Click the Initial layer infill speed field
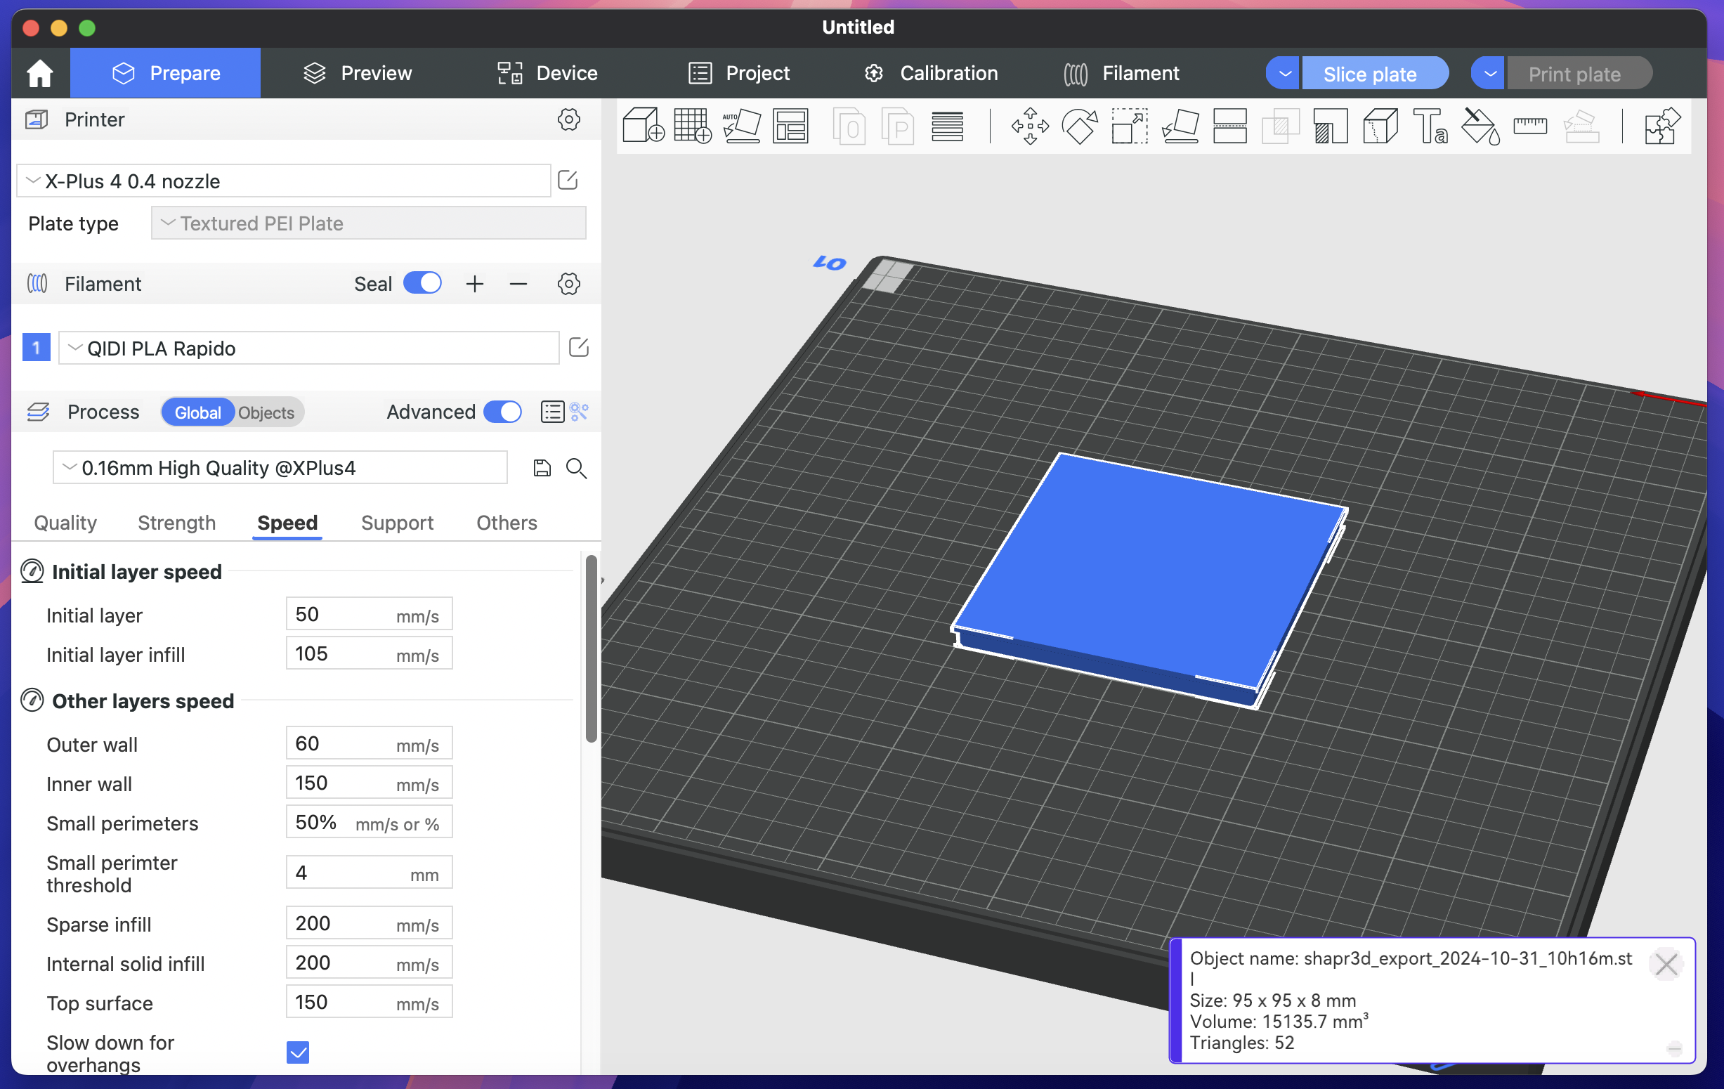This screenshot has height=1089, width=1724. (x=369, y=653)
